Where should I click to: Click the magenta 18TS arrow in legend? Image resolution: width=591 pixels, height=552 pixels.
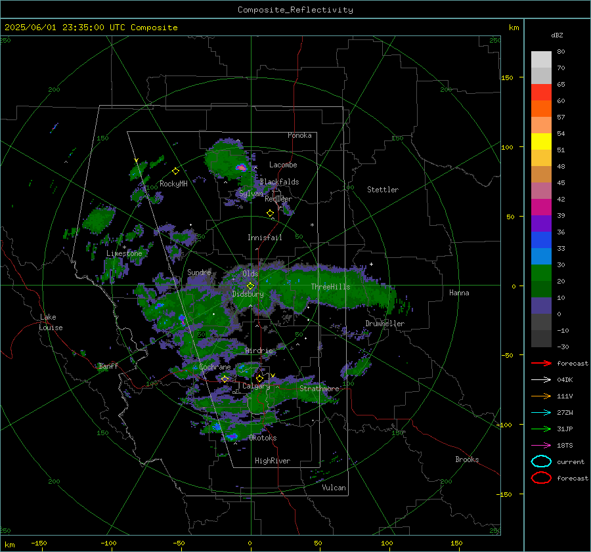click(541, 446)
